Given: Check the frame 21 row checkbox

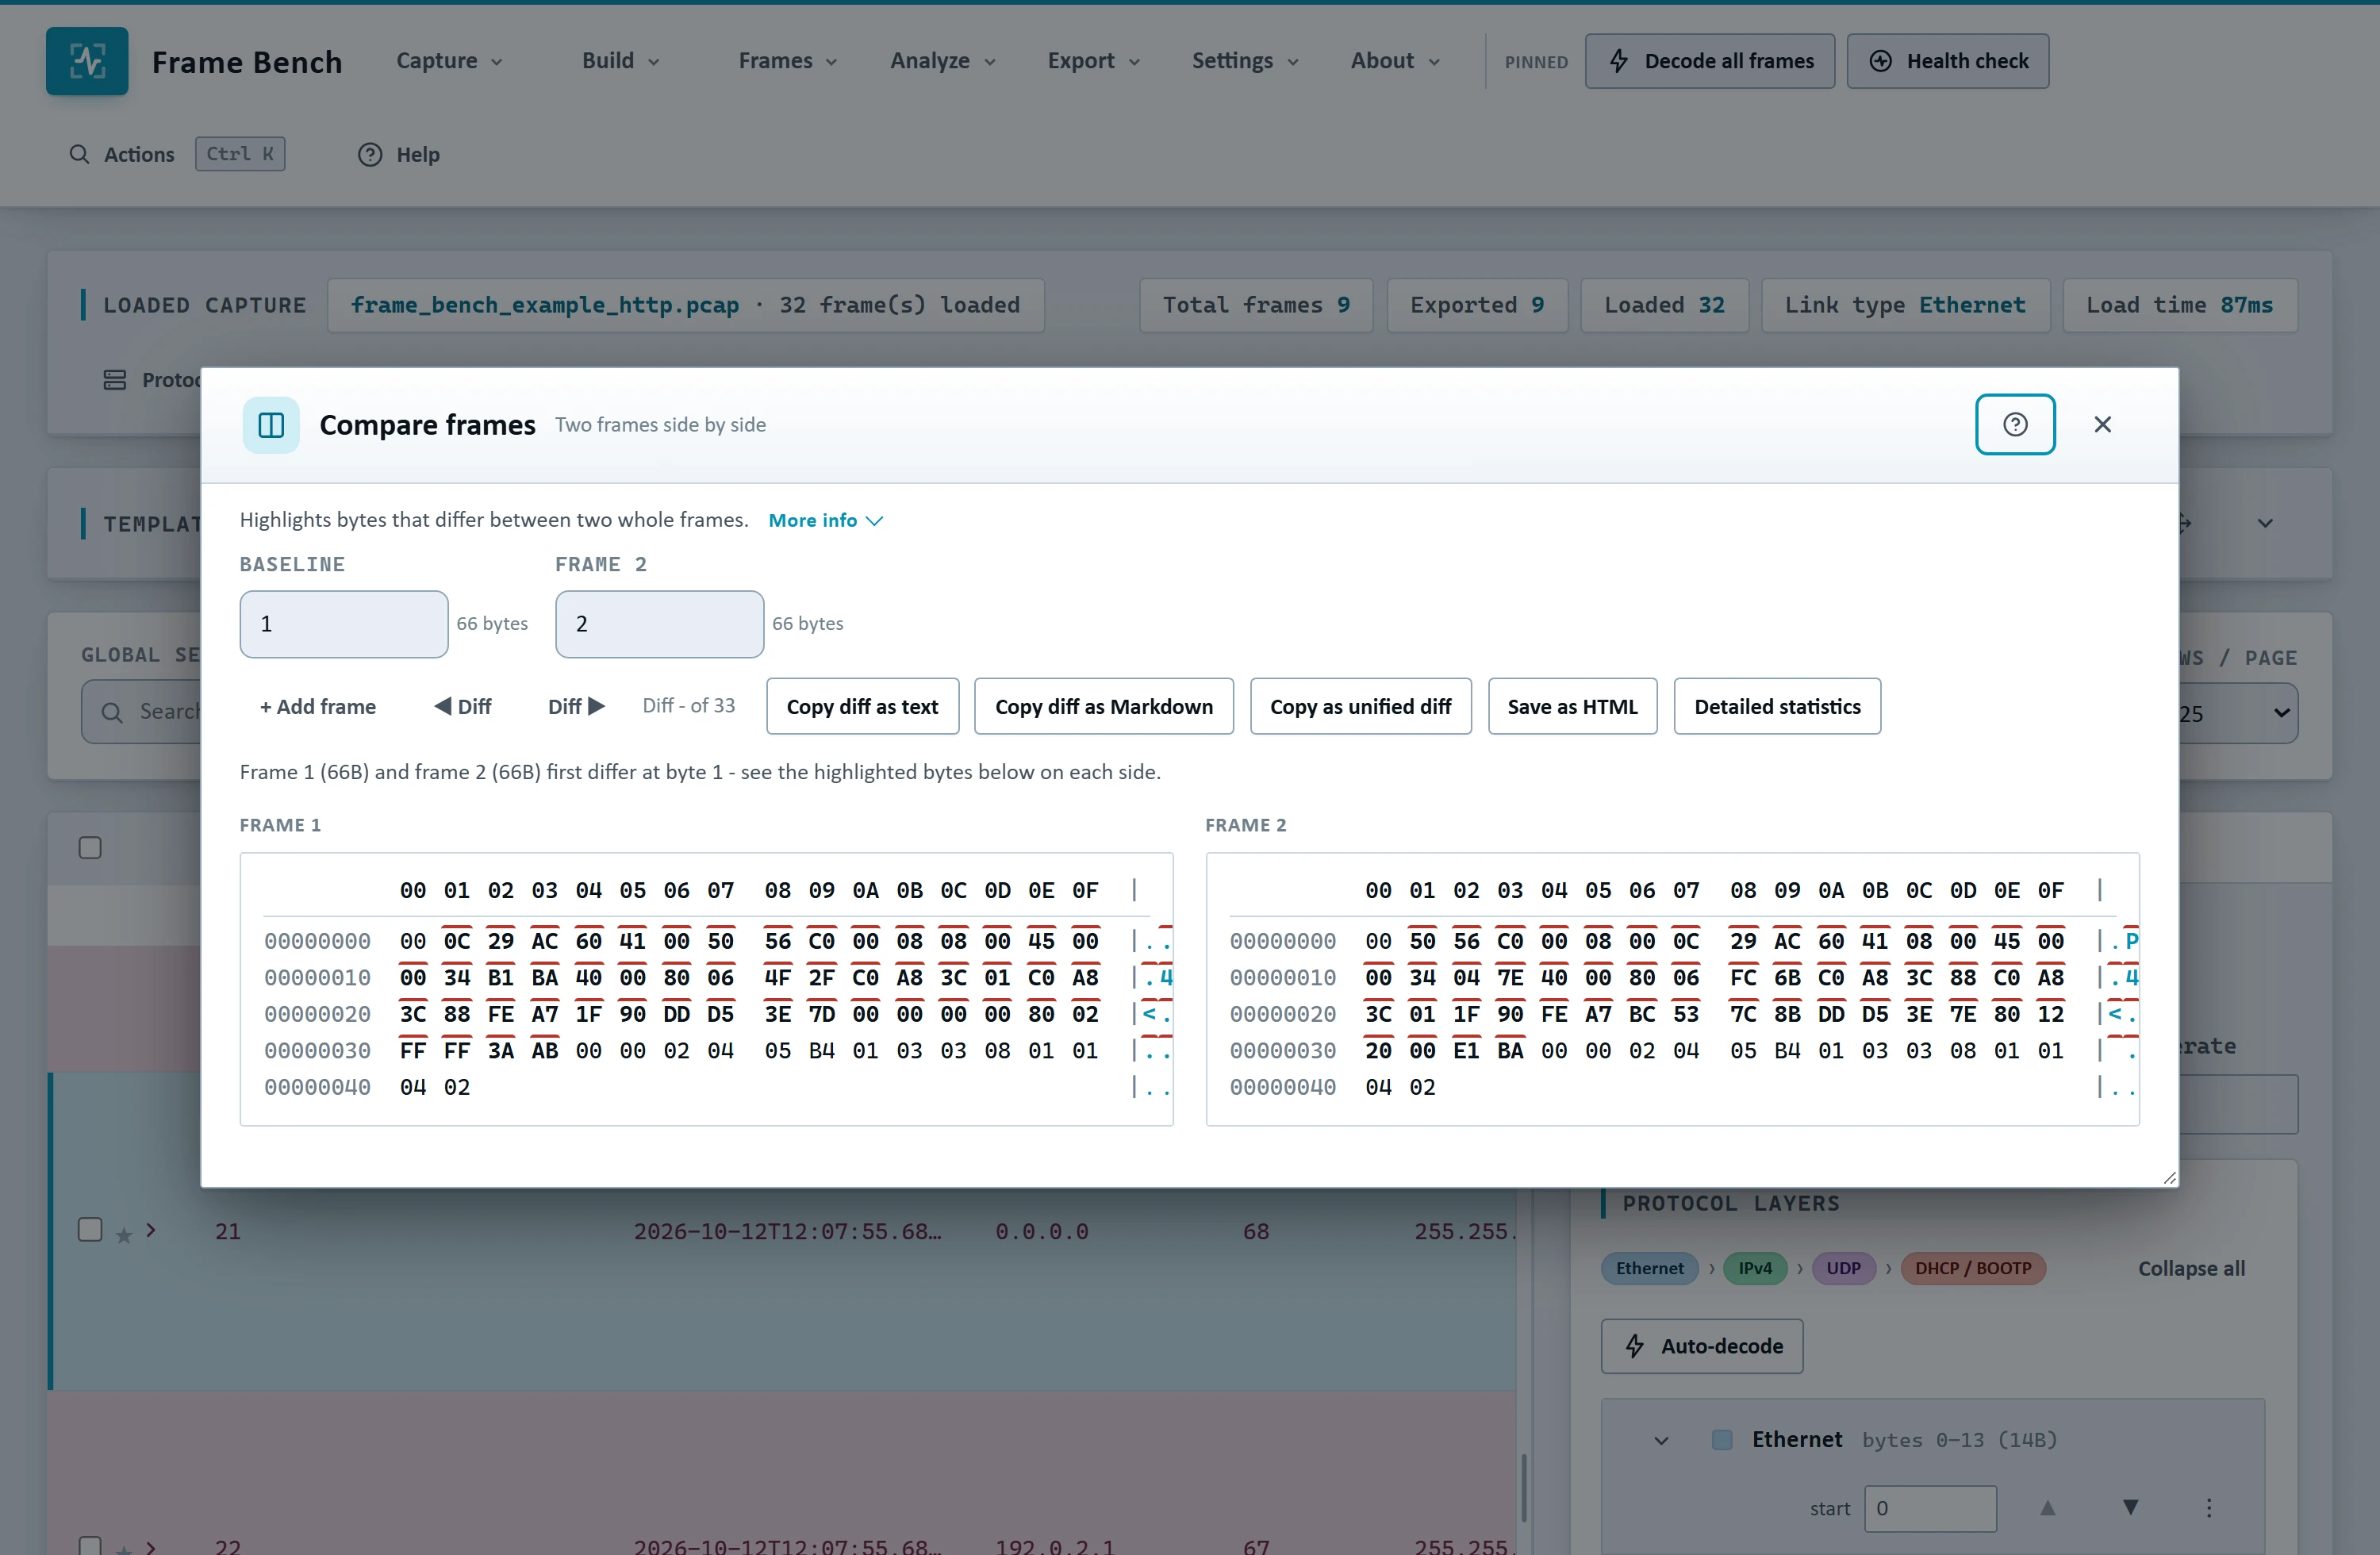Looking at the screenshot, I should (90, 1229).
